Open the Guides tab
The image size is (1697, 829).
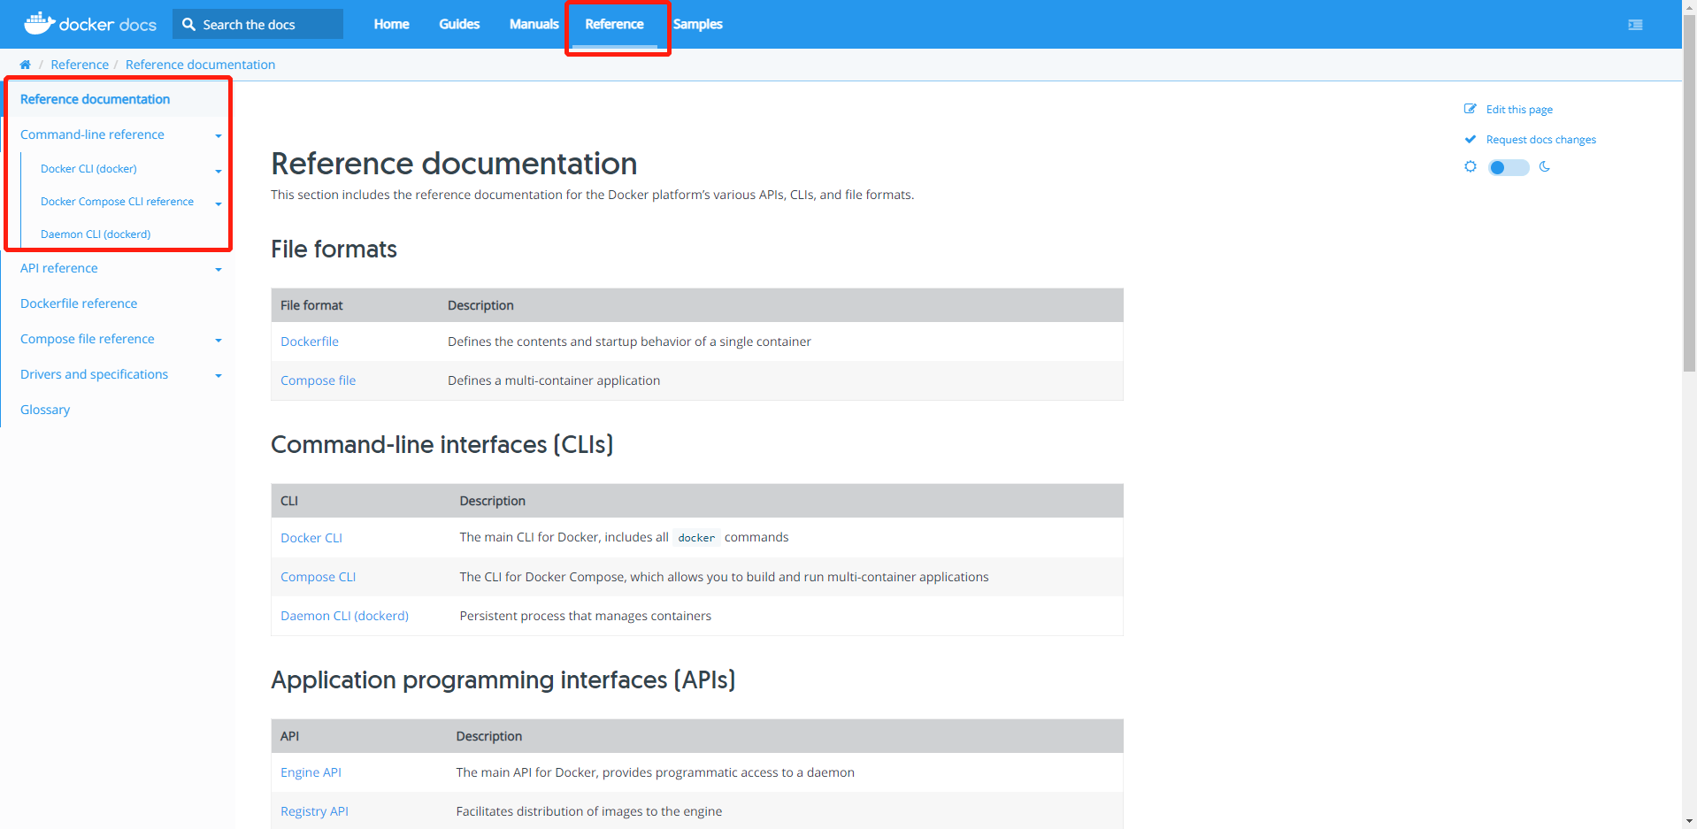point(459,24)
